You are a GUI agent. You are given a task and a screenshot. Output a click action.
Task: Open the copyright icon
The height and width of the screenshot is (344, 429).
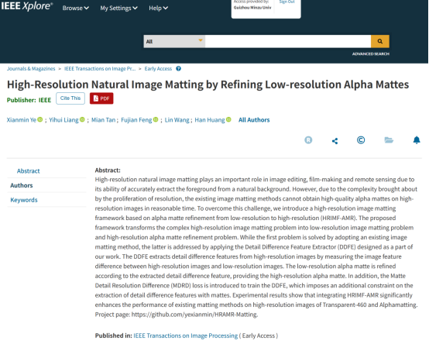(361, 140)
